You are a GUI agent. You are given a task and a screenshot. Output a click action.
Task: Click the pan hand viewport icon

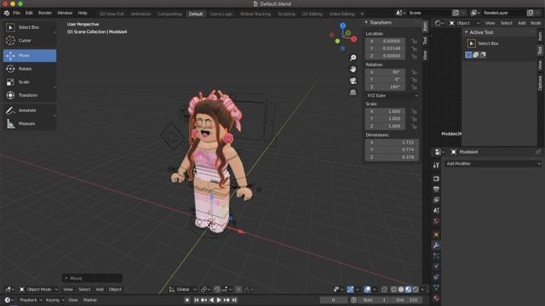coord(353,69)
